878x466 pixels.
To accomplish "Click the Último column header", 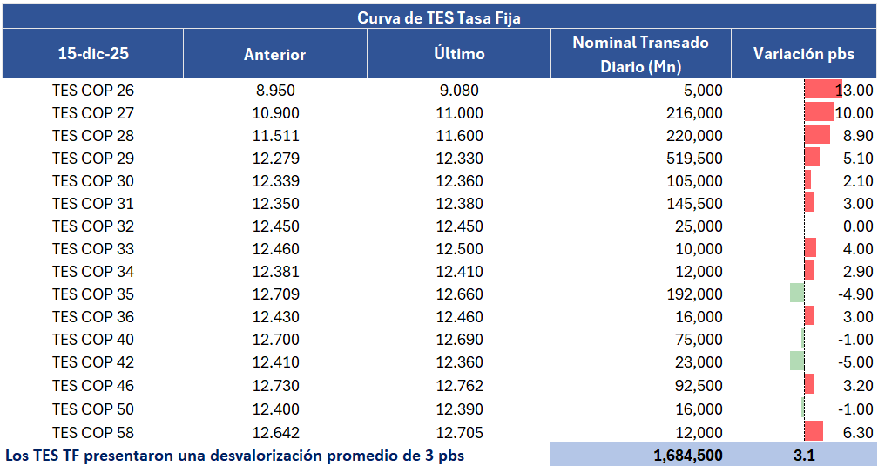I will pyautogui.click(x=458, y=54).
